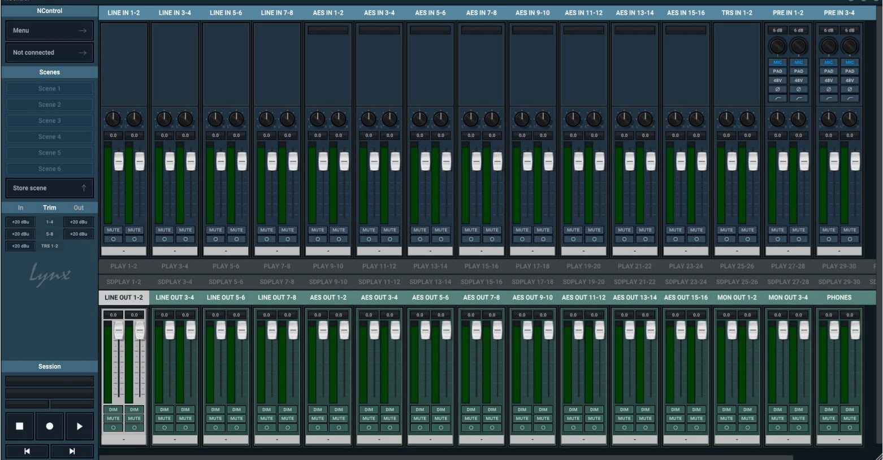This screenshot has width=883, height=460.
Task: Start playback with the Play button
Action: click(x=79, y=427)
